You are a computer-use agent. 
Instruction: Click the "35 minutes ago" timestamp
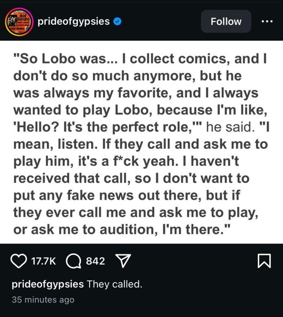pos(43,300)
